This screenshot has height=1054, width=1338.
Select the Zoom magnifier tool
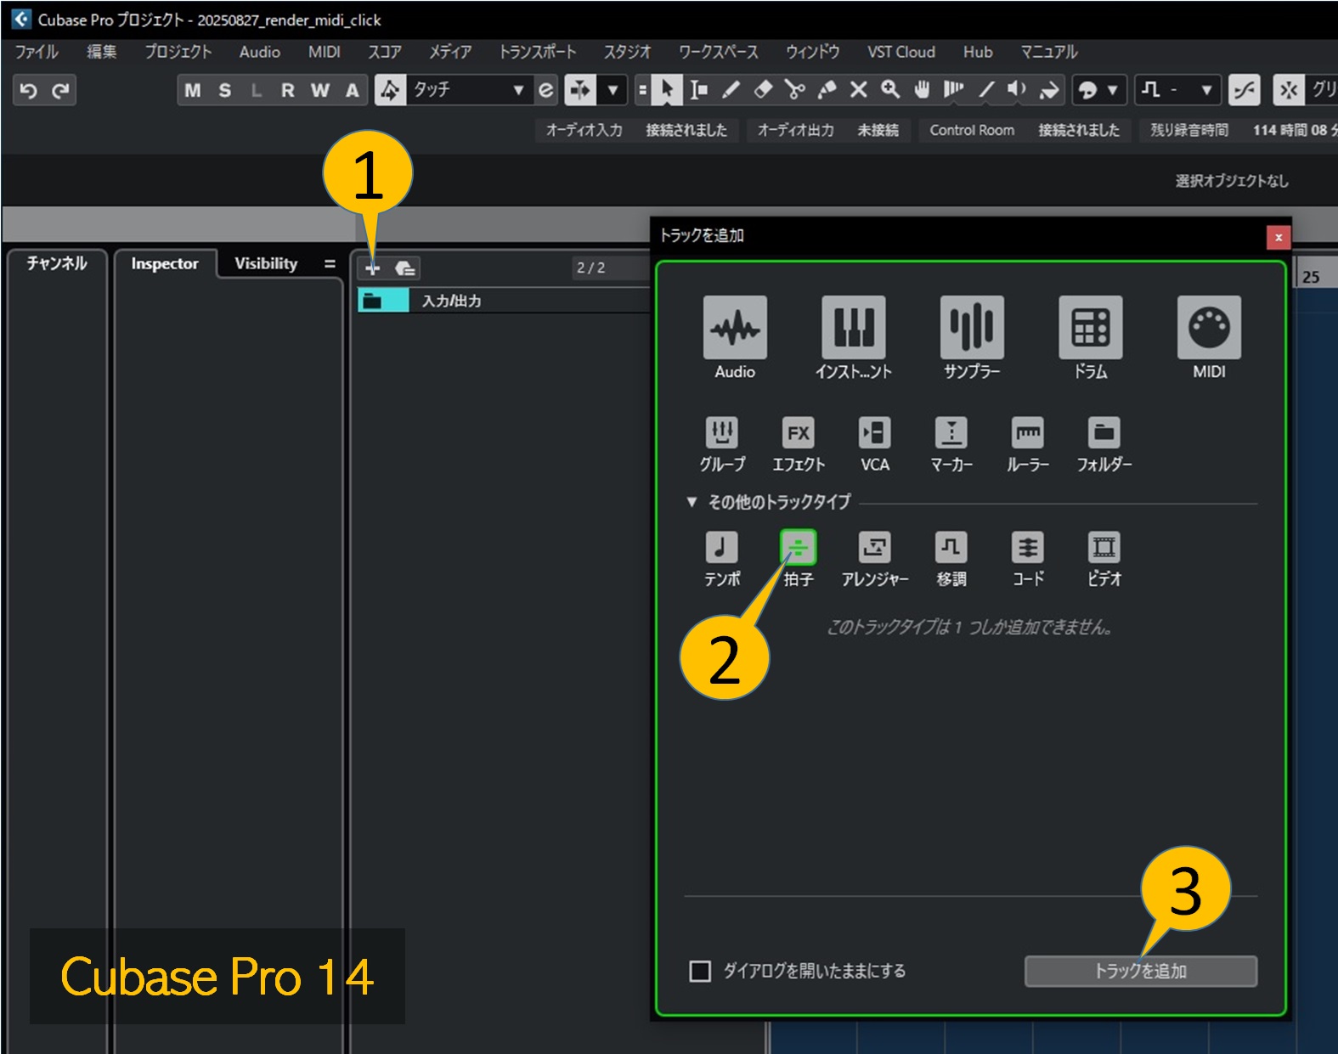890,90
